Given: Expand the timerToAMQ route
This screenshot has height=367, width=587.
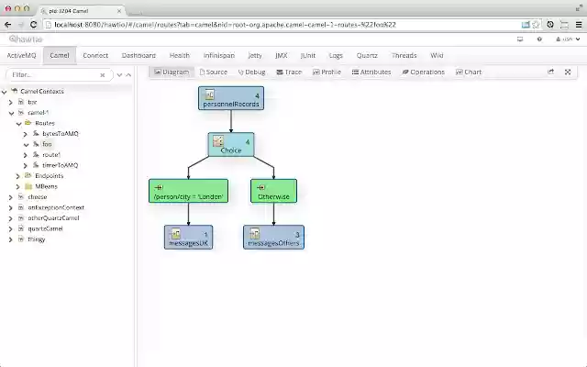Looking at the screenshot, I should 26,165.
